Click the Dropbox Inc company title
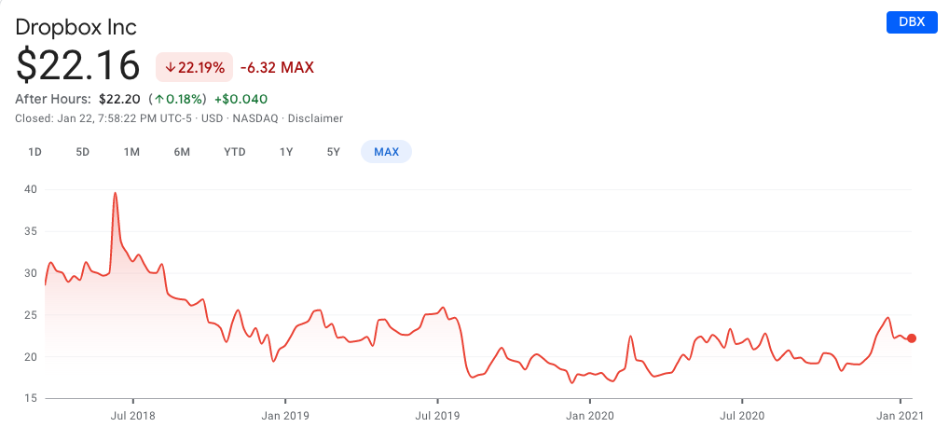This screenshot has height=441, width=949. 76,27
